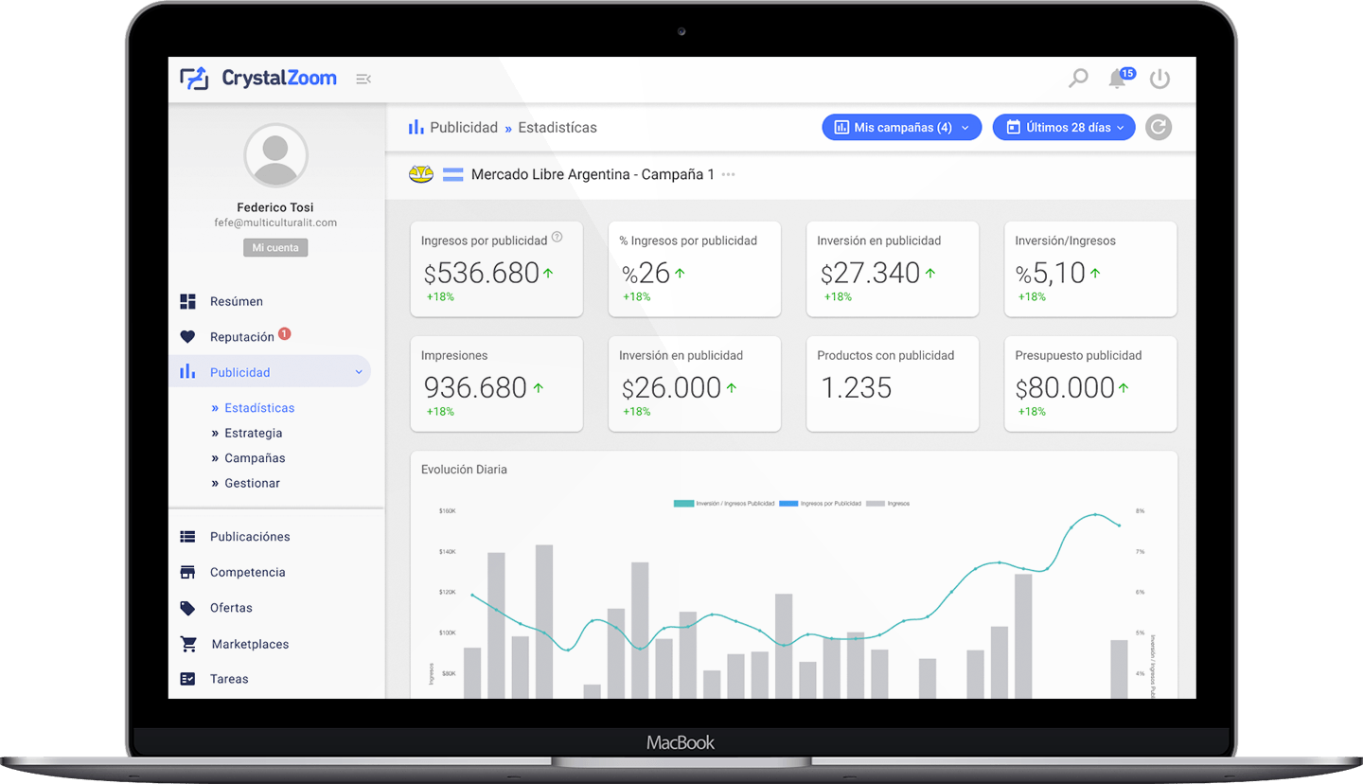The image size is (1363, 784).
Task: Open the notifications bell
Action: [1118, 79]
